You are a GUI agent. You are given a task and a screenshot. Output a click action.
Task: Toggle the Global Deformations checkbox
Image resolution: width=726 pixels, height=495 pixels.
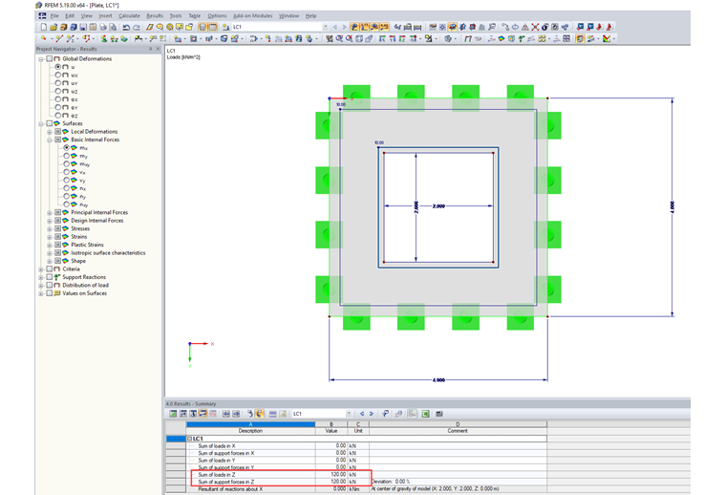50,59
